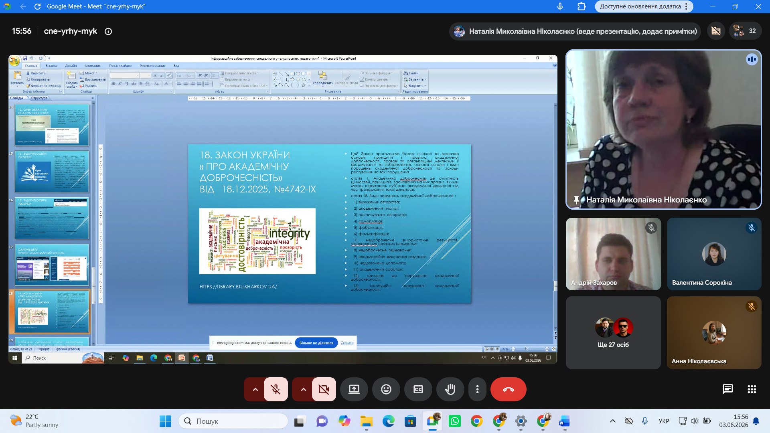This screenshot has width=770, height=433.
Task: Expand audio settings chevron beside the microphone
Action: point(255,389)
